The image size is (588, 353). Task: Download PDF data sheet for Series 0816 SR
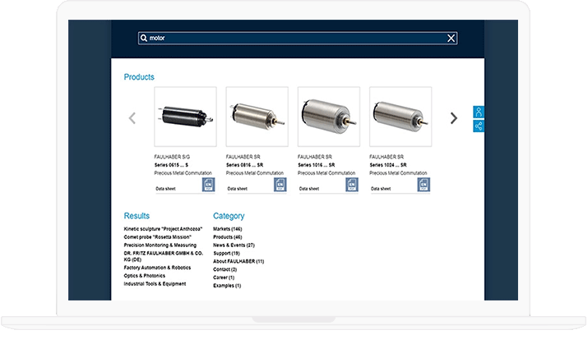280,185
